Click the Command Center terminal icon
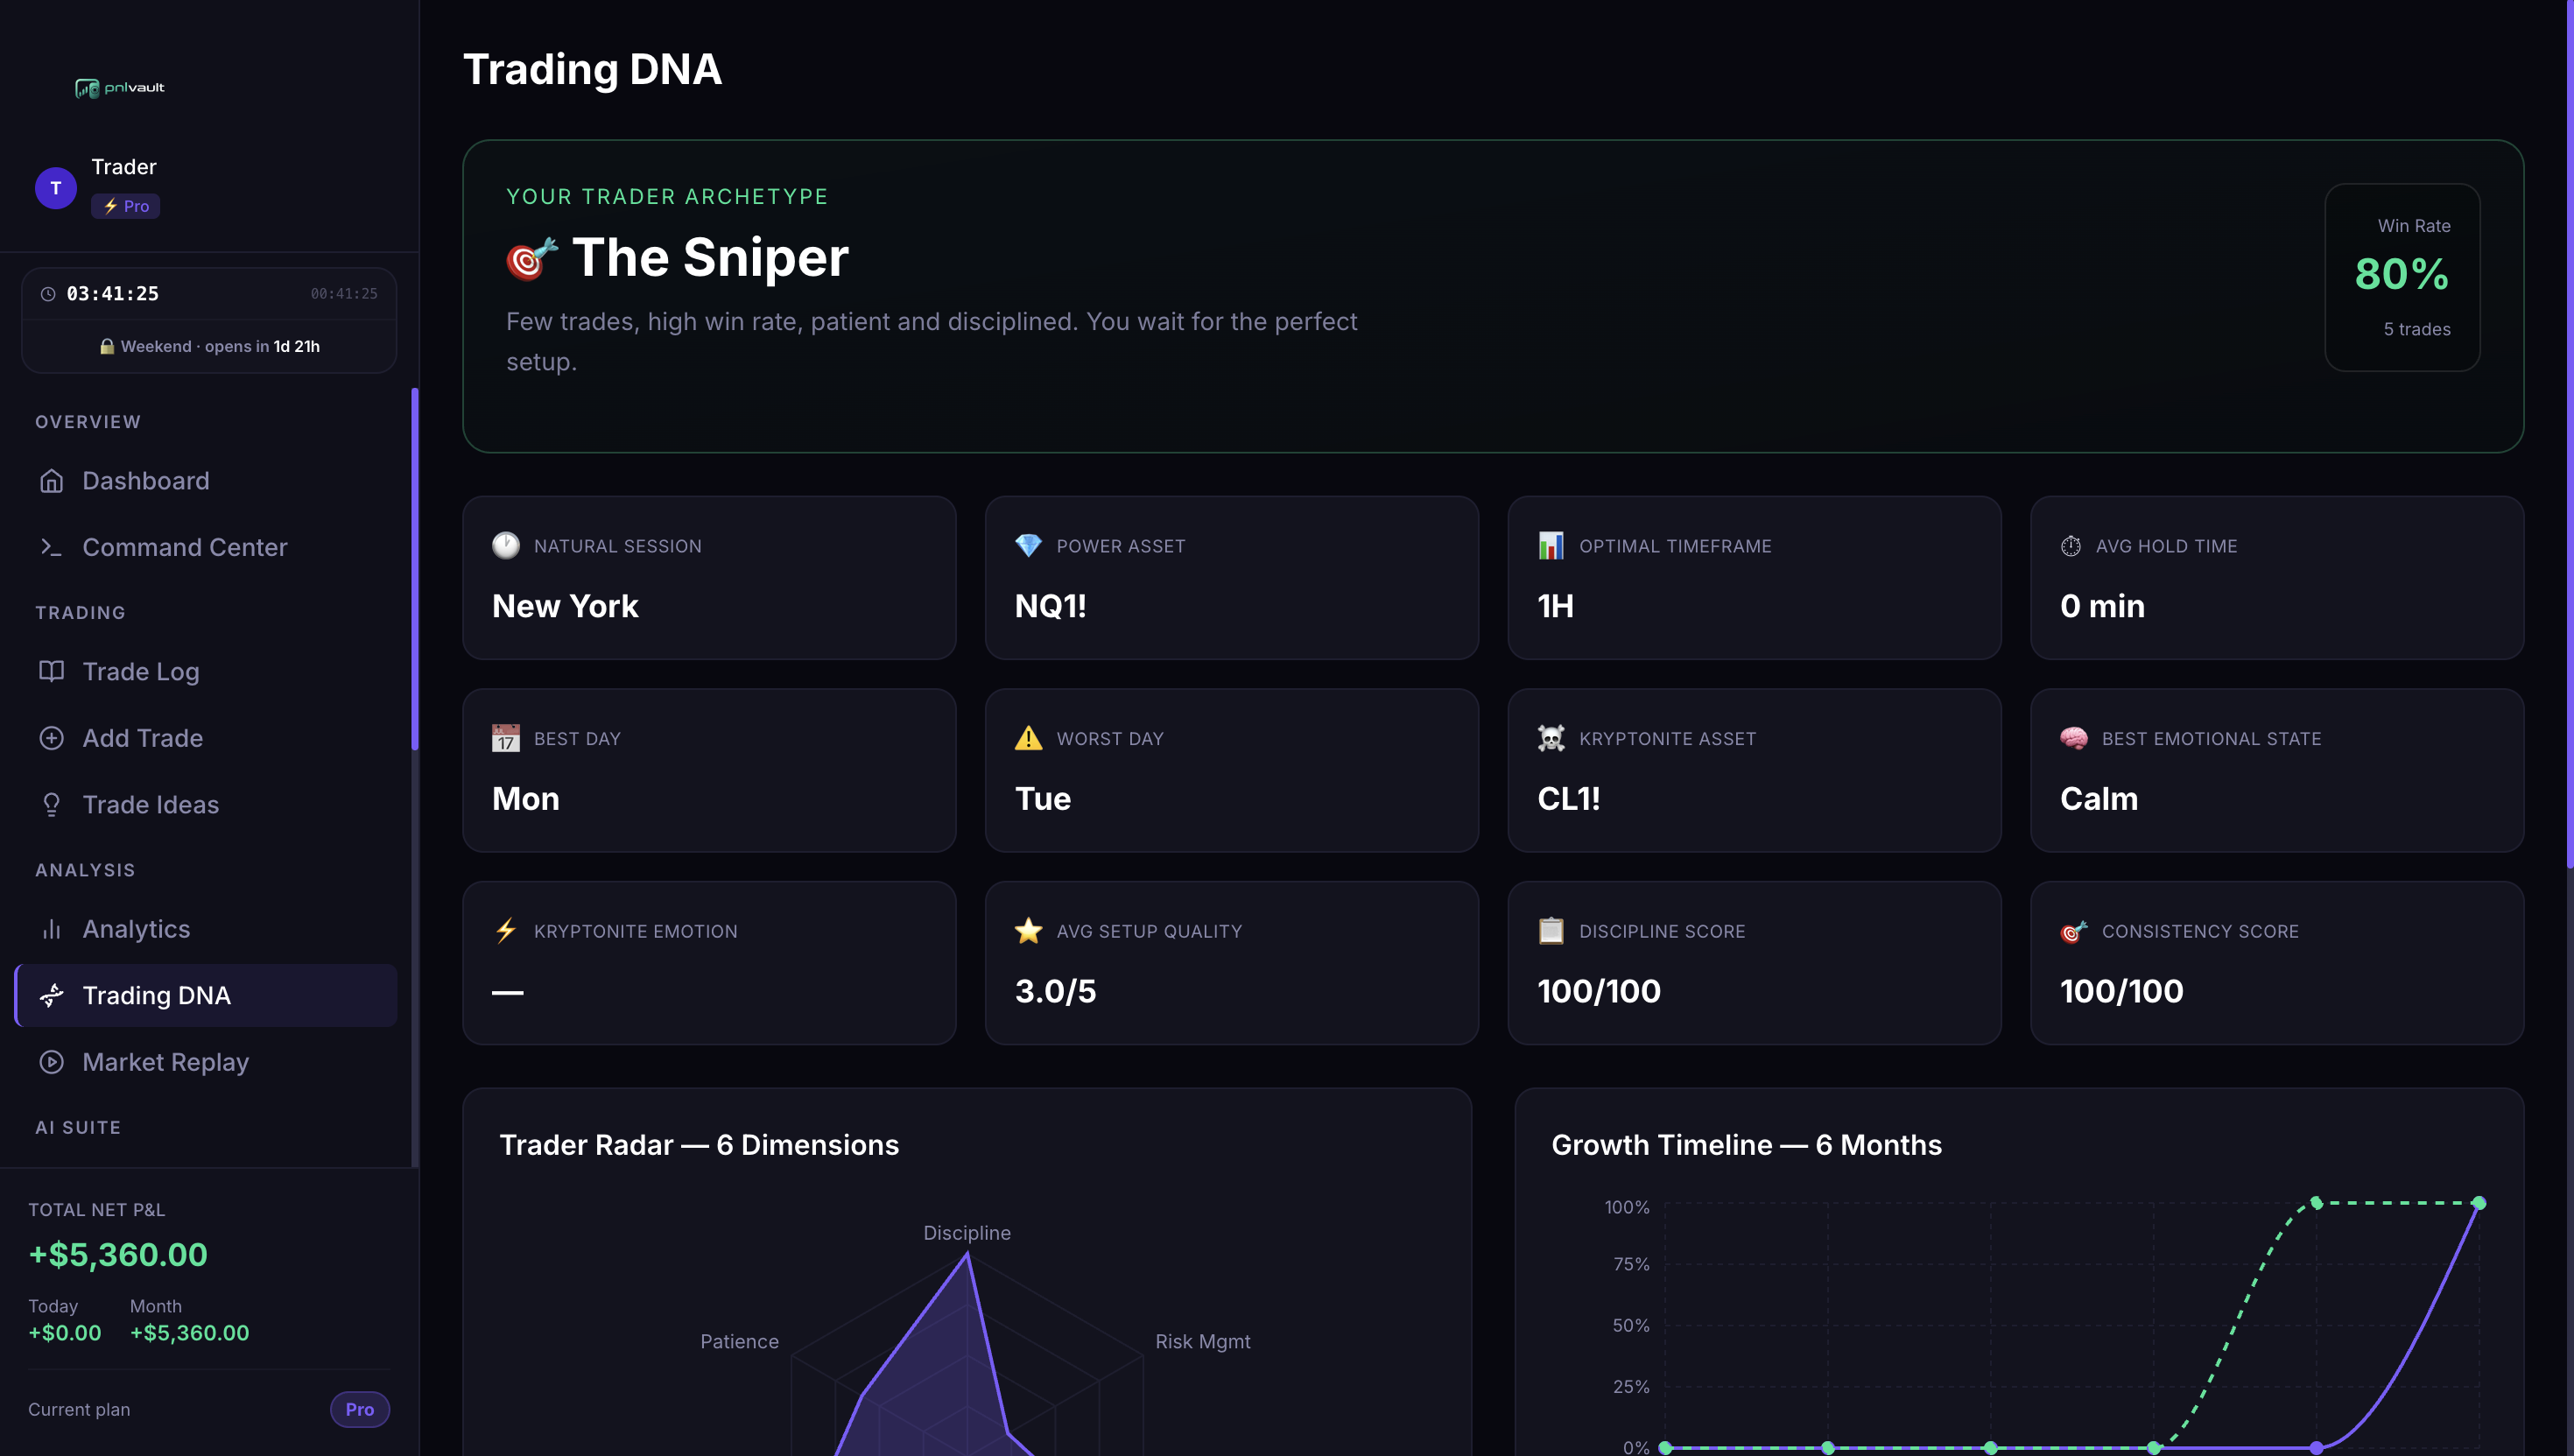This screenshot has height=1456, width=2574. click(x=51, y=547)
